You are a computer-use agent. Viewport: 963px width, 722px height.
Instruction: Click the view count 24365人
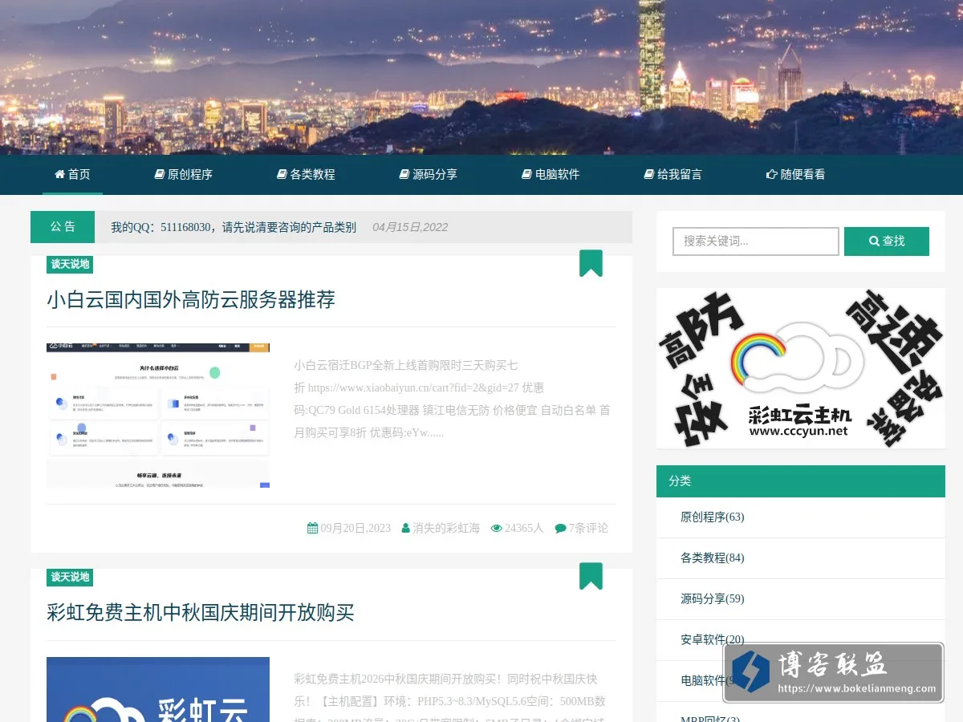524,528
